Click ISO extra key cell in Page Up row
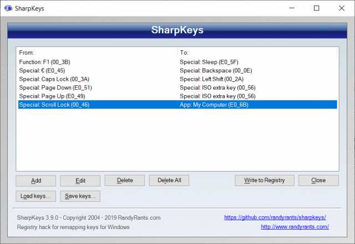 pyautogui.click(x=217, y=96)
